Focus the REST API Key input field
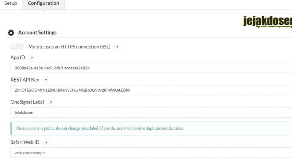 [151, 90]
